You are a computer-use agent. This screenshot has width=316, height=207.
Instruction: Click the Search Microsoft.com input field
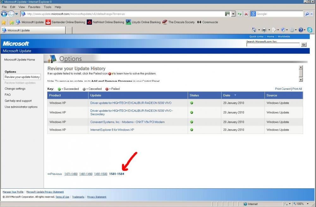(273, 45)
